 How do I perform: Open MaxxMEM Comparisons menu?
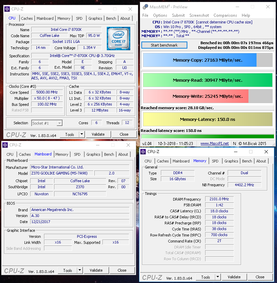click(225, 15)
